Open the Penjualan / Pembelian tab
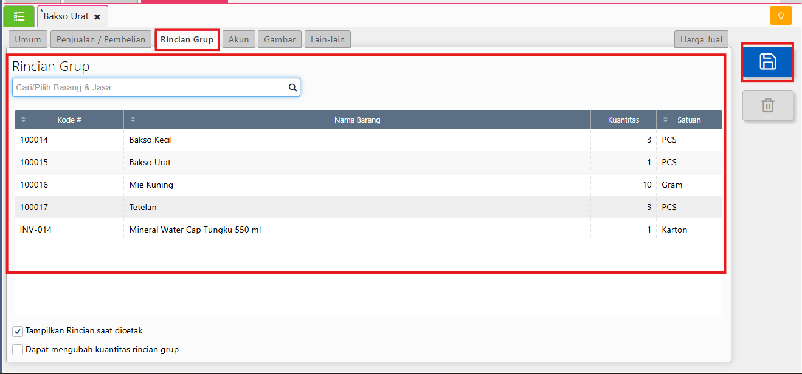 pyautogui.click(x=101, y=39)
